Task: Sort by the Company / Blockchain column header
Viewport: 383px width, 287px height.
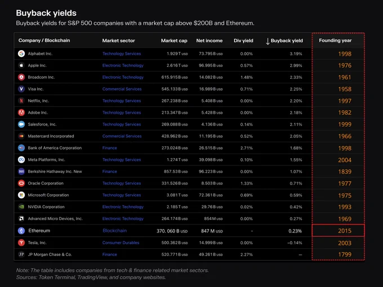Action: click(44, 41)
